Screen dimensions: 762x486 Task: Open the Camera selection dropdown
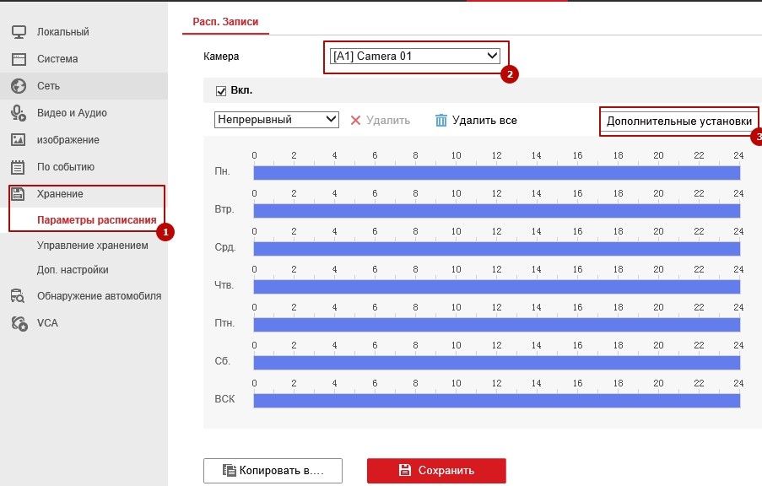pos(415,57)
